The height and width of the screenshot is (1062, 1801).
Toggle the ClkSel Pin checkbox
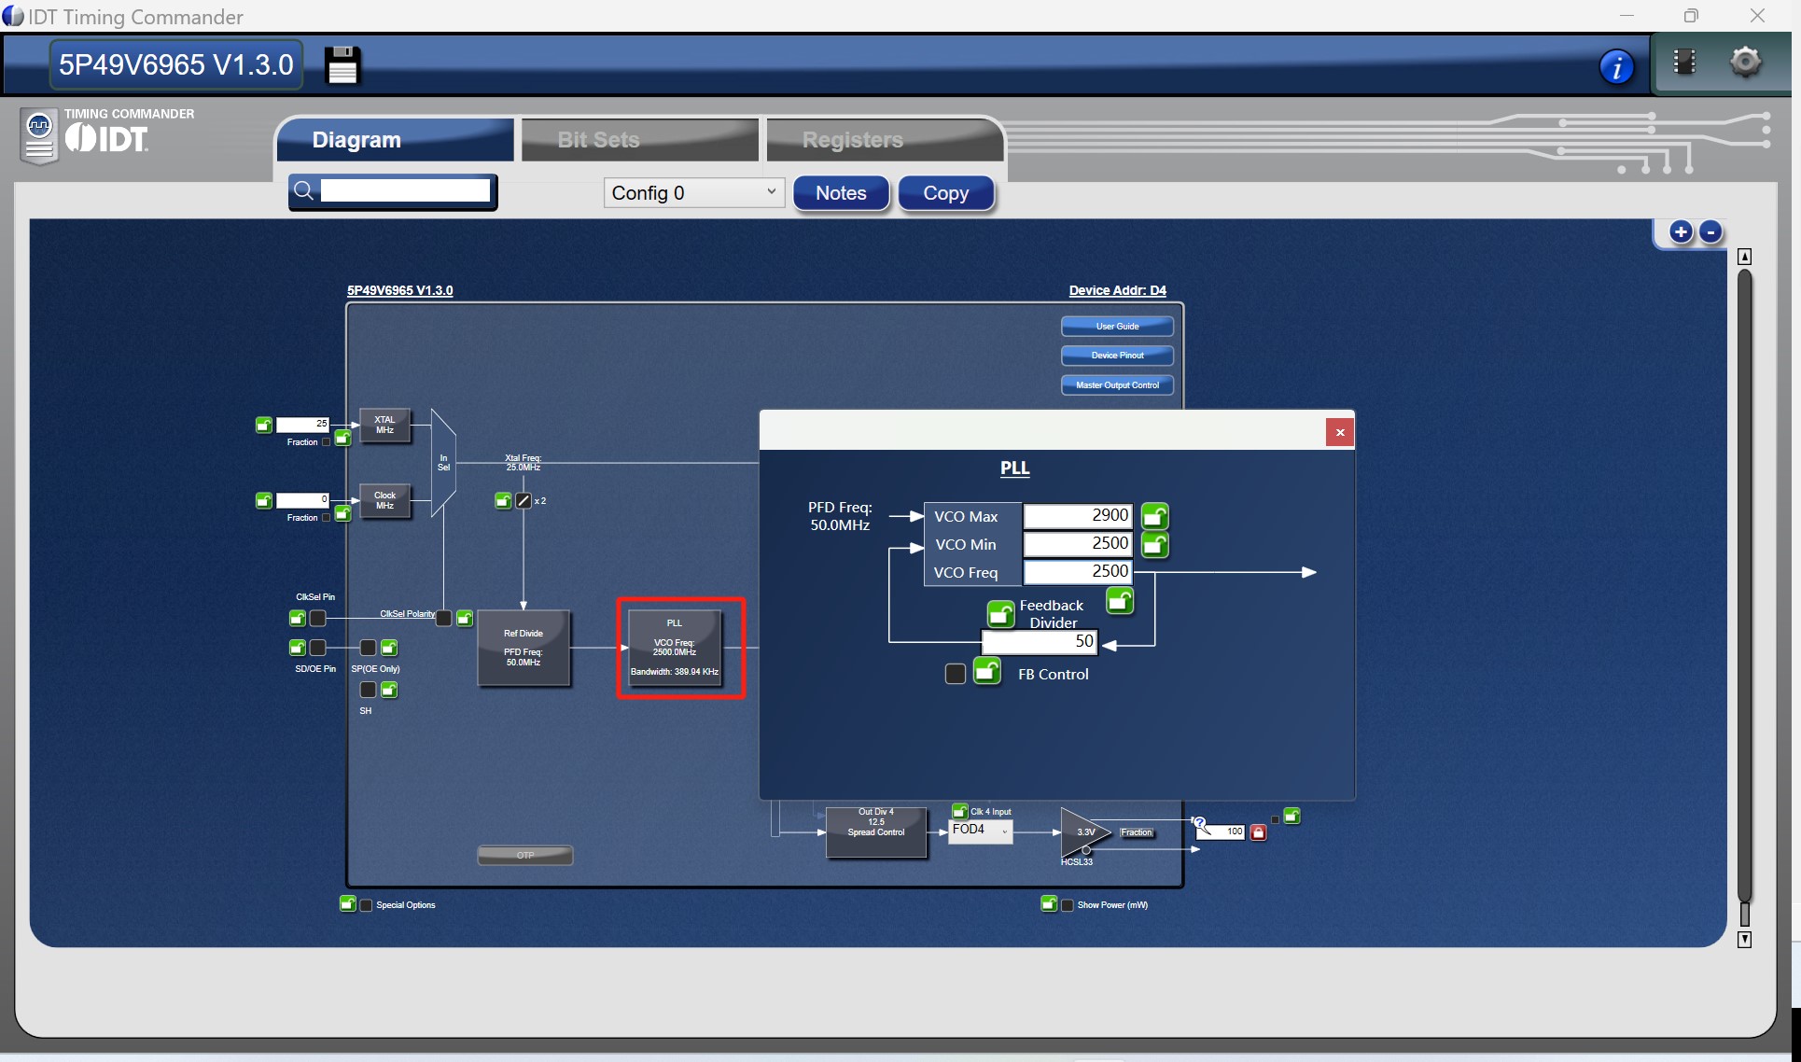point(318,618)
